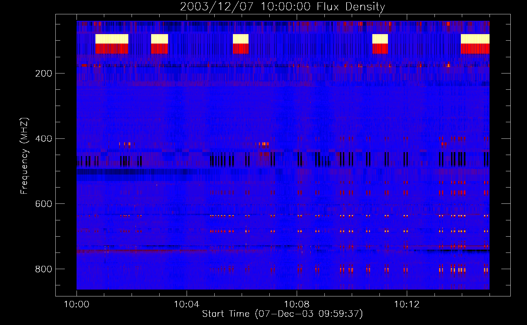This screenshot has width=527, height=325.
Task: Click the '10:00' time tick label
Action: click(x=77, y=304)
